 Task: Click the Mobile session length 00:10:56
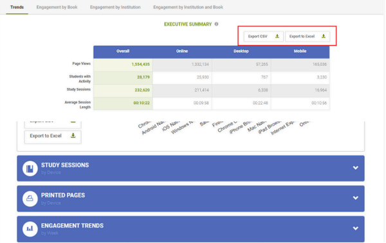(319, 103)
